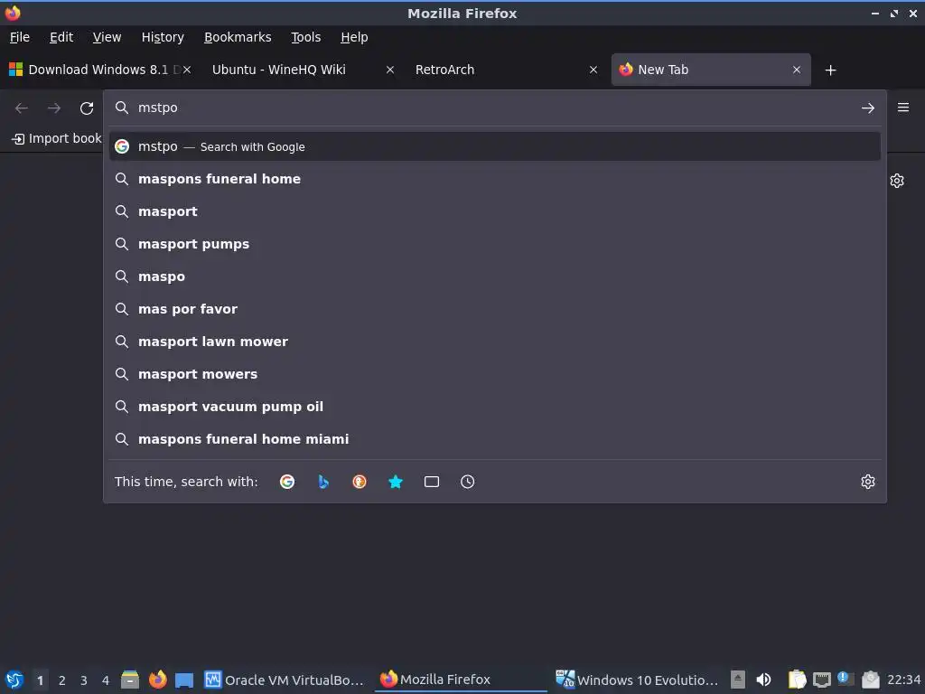Reload the current page
The image size is (925, 694).
pyautogui.click(x=87, y=108)
